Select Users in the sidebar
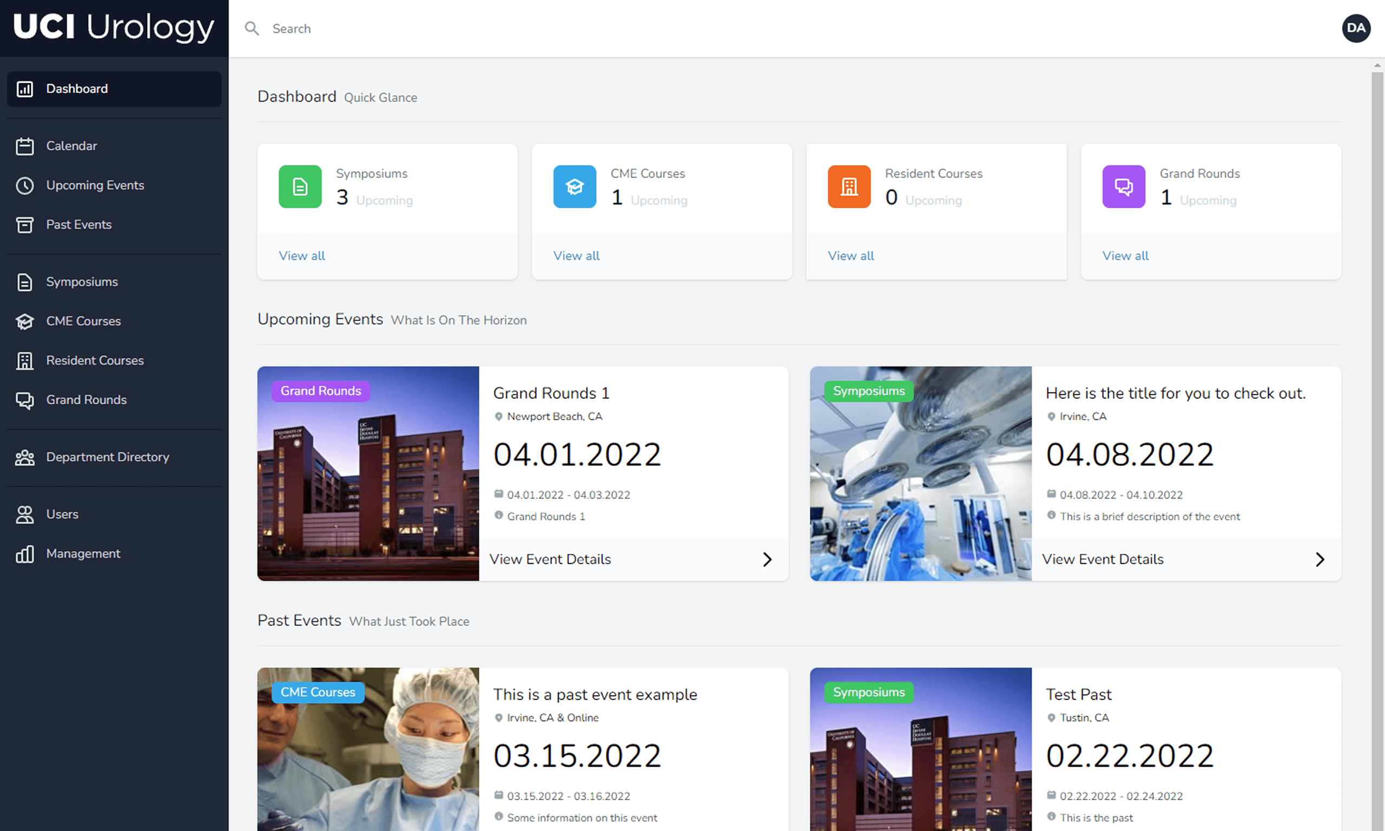Image resolution: width=1385 pixels, height=831 pixels. 62,514
